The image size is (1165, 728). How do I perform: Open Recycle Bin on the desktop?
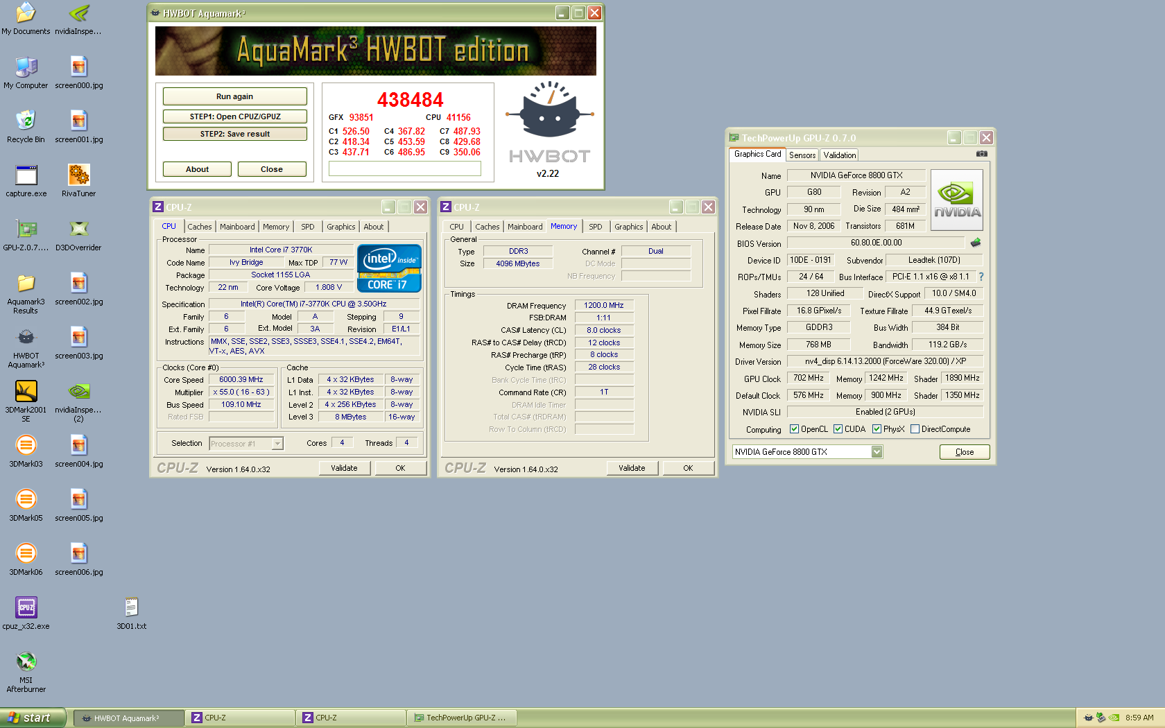(26, 127)
